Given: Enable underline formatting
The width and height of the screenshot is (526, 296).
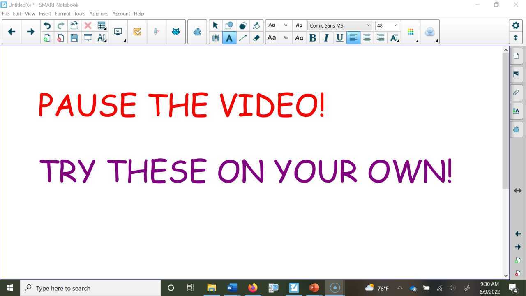Looking at the screenshot, I should pos(339,38).
